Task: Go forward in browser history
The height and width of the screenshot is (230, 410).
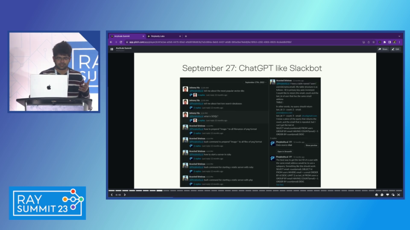Action: [x=116, y=42]
